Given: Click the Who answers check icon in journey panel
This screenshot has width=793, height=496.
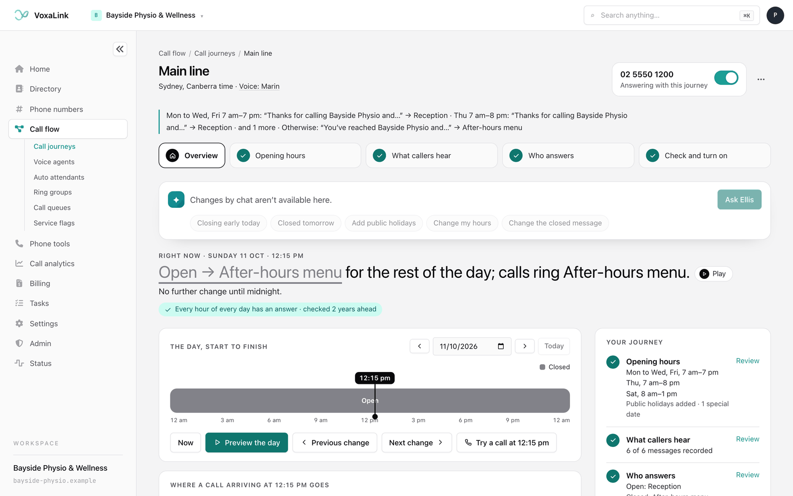Looking at the screenshot, I should pyautogui.click(x=613, y=476).
